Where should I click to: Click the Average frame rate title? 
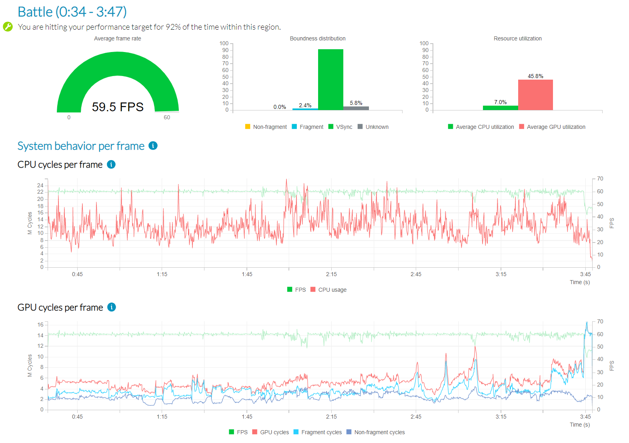(x=118, y=38)
